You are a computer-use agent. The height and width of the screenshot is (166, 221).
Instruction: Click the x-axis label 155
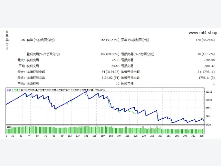[x=94, y=136]
